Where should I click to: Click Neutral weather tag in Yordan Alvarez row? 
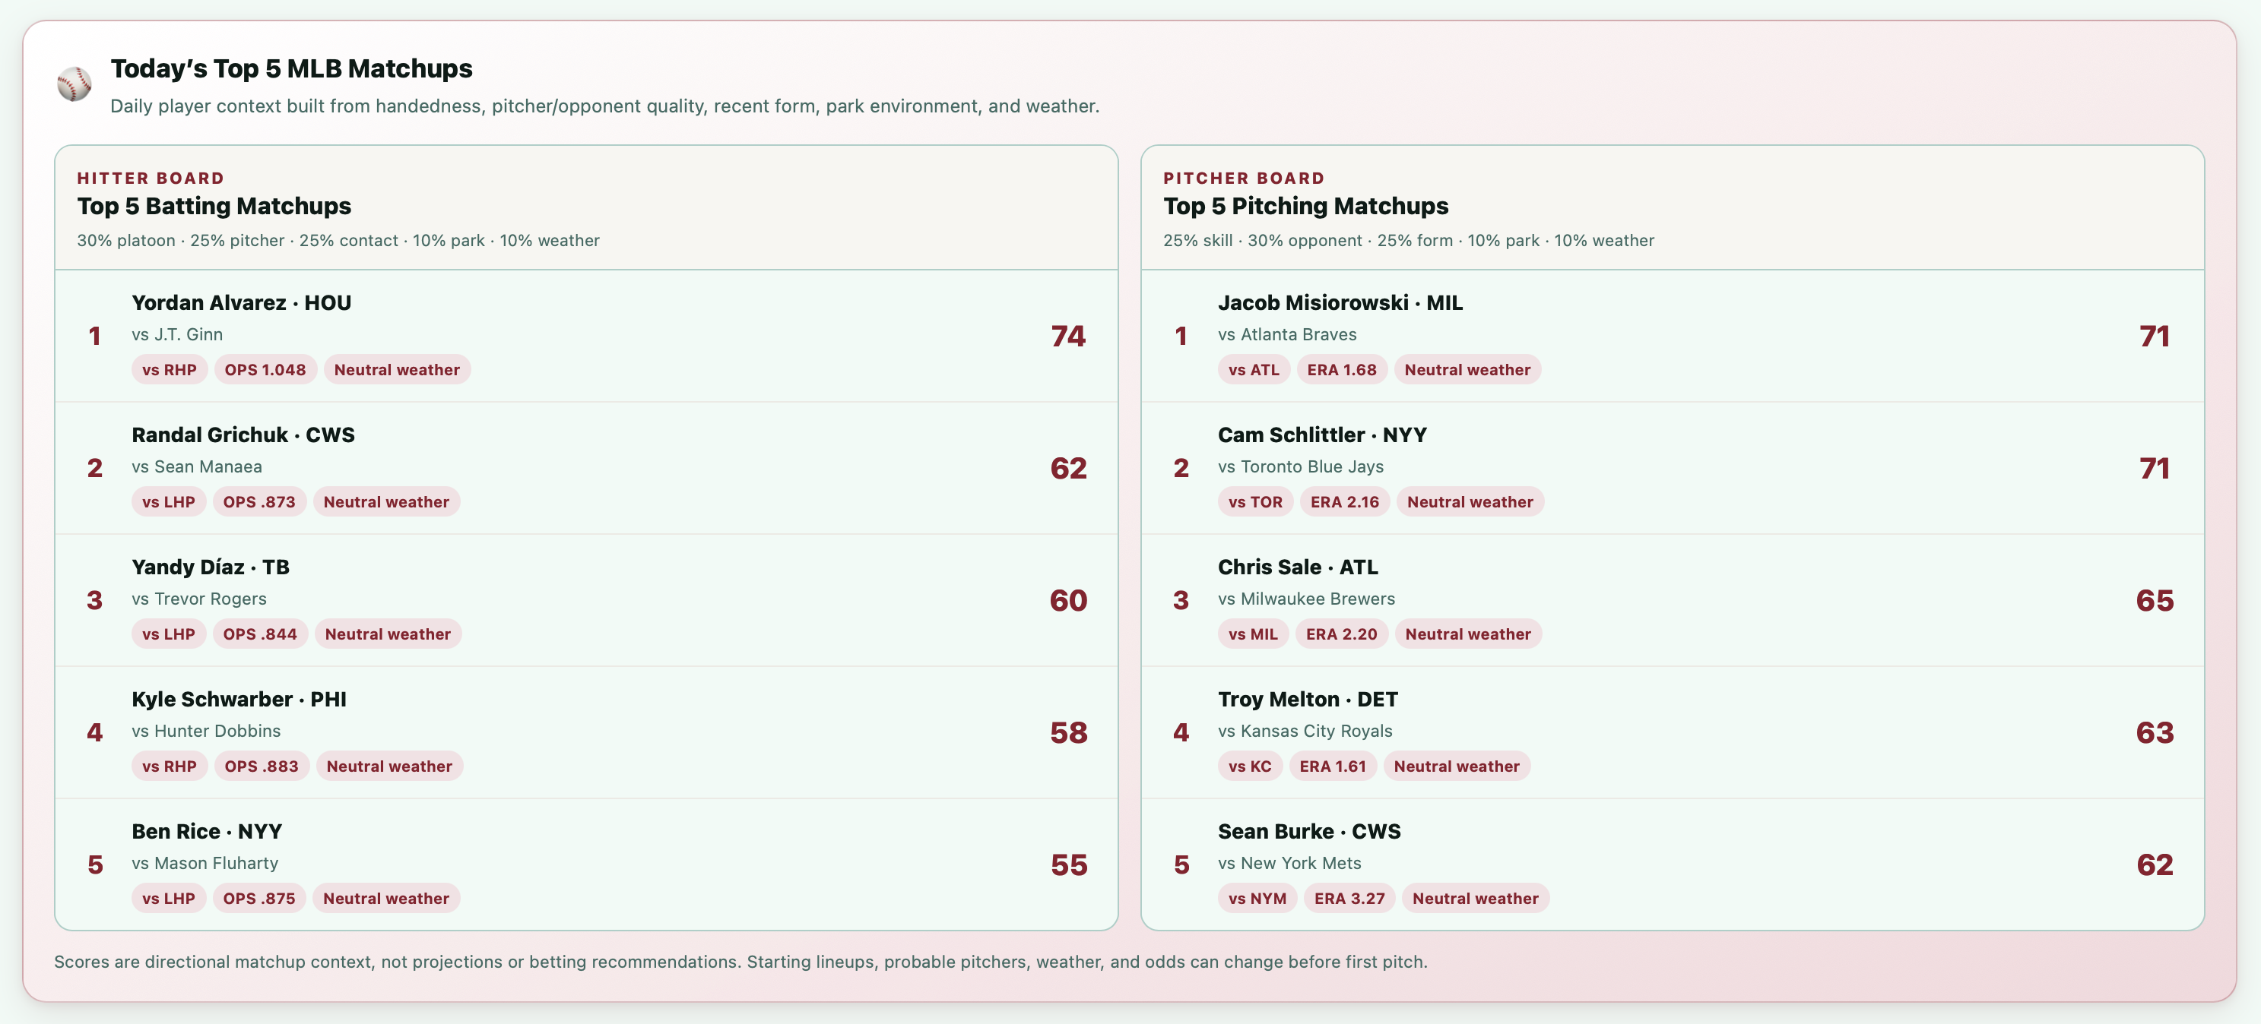pos(397,370)
